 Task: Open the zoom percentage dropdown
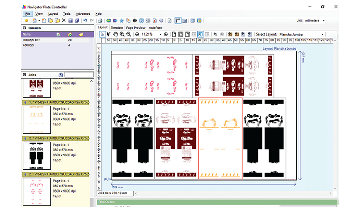point(160,34)
